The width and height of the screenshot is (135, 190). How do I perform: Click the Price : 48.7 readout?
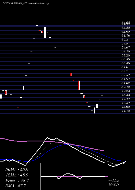[17, 180]
